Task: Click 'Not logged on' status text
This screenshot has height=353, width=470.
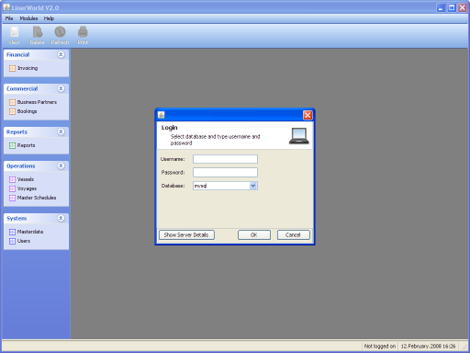Action: point(380,347)
